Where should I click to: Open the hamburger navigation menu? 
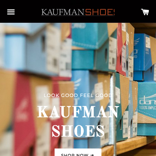point(11,12)
